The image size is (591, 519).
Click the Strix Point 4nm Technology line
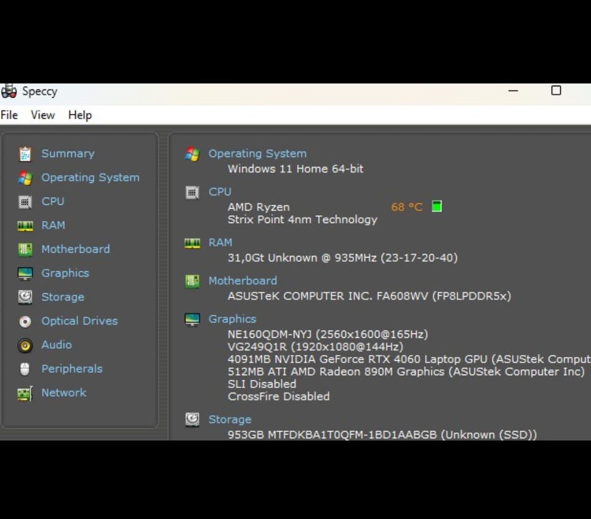click(302, 219)
